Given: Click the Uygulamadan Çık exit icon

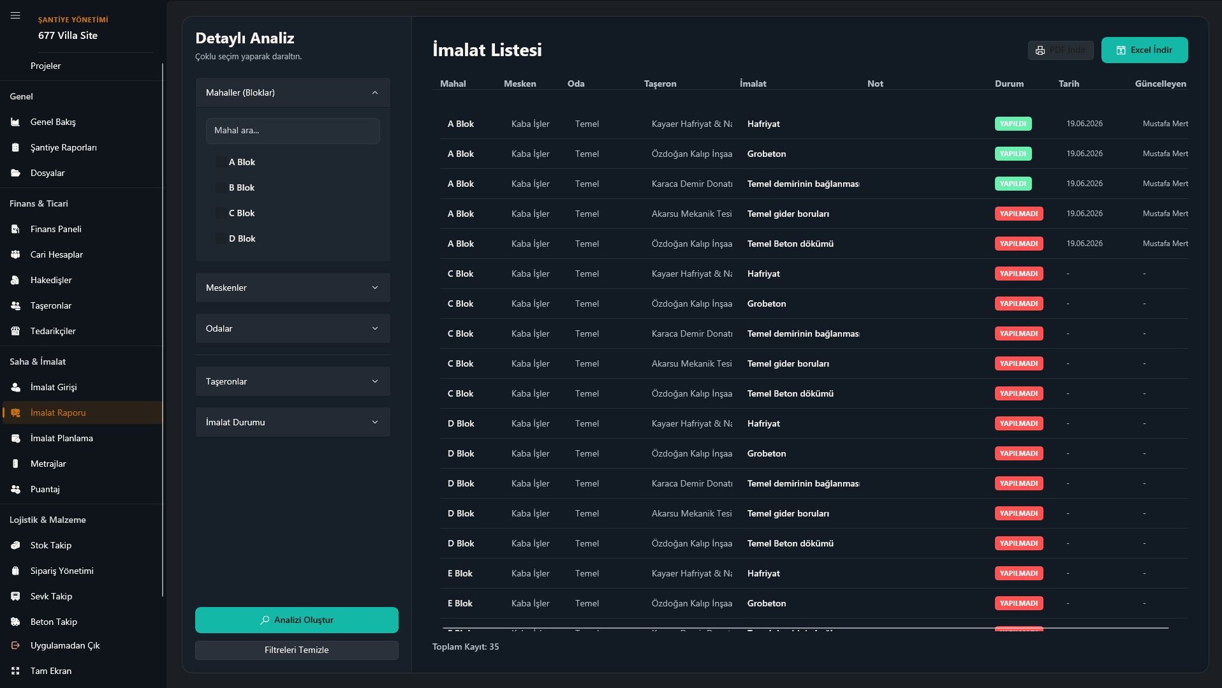Looking at the screenshot, I should (x=15, y=645).
